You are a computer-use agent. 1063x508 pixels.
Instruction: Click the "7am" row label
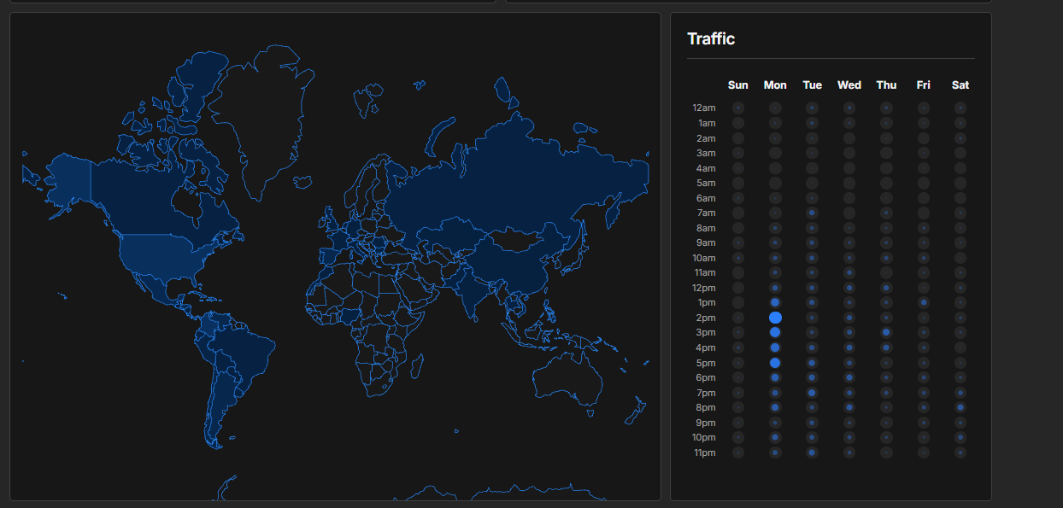707,213
